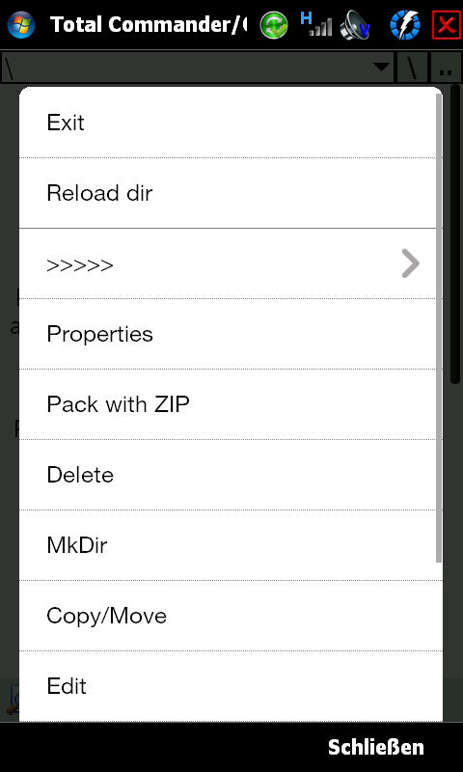This screenshot has width=463, height=772.
Task: Tap the Schließen softkey
Action: [376, 747]
